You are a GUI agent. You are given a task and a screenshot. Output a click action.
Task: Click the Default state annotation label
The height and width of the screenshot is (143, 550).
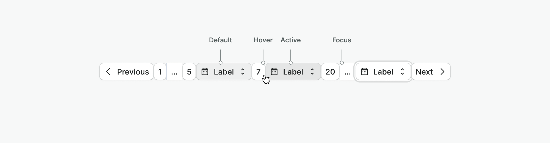coord(220,40)
